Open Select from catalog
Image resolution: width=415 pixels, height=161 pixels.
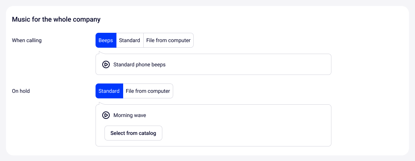133,133
